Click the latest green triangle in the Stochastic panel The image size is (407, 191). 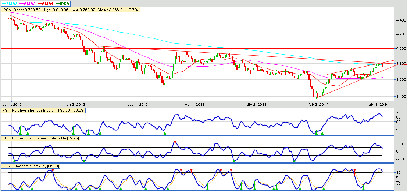tap(363, 189)
